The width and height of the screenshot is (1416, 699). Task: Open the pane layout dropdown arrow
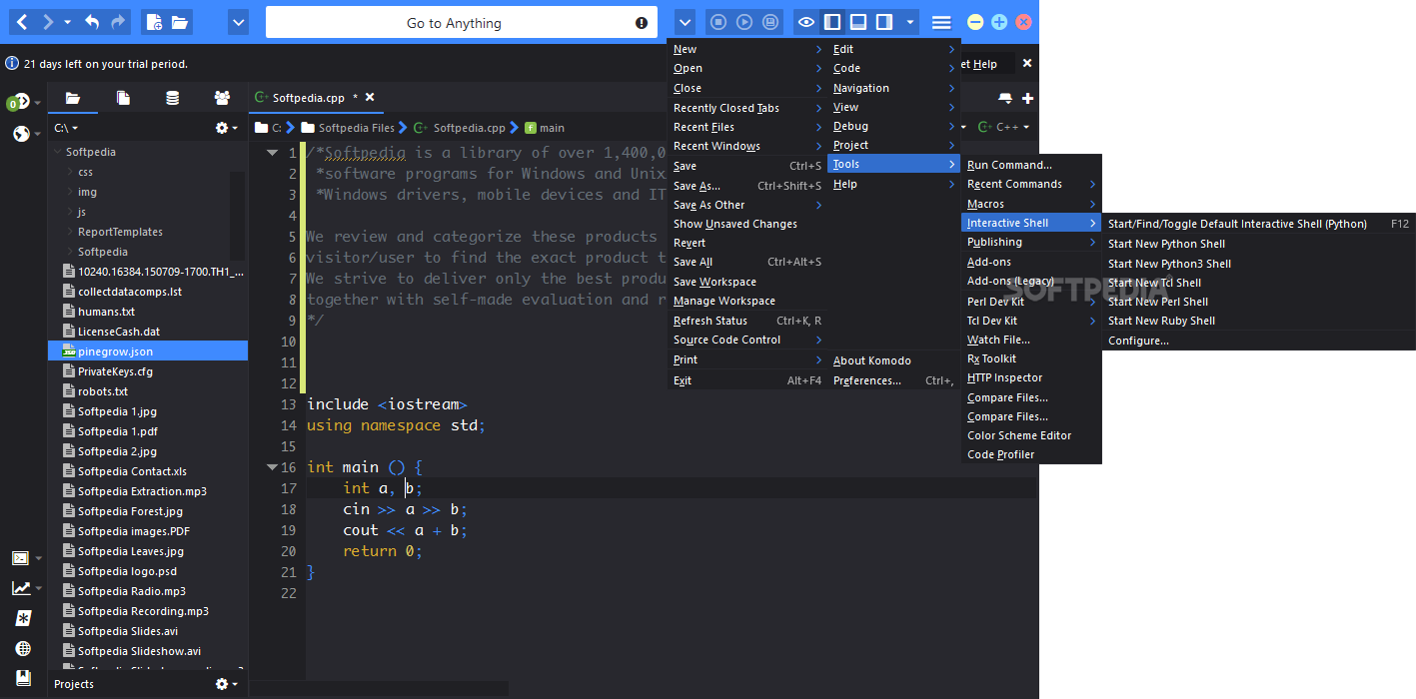coord(909,22)
